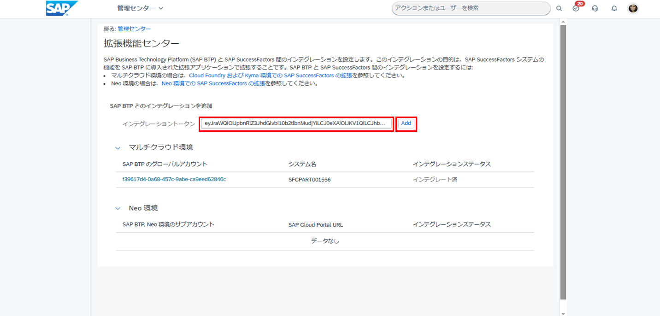Click the インテグレーショントークン input field
Screen dimensions: 660x316
coord(296,123)
